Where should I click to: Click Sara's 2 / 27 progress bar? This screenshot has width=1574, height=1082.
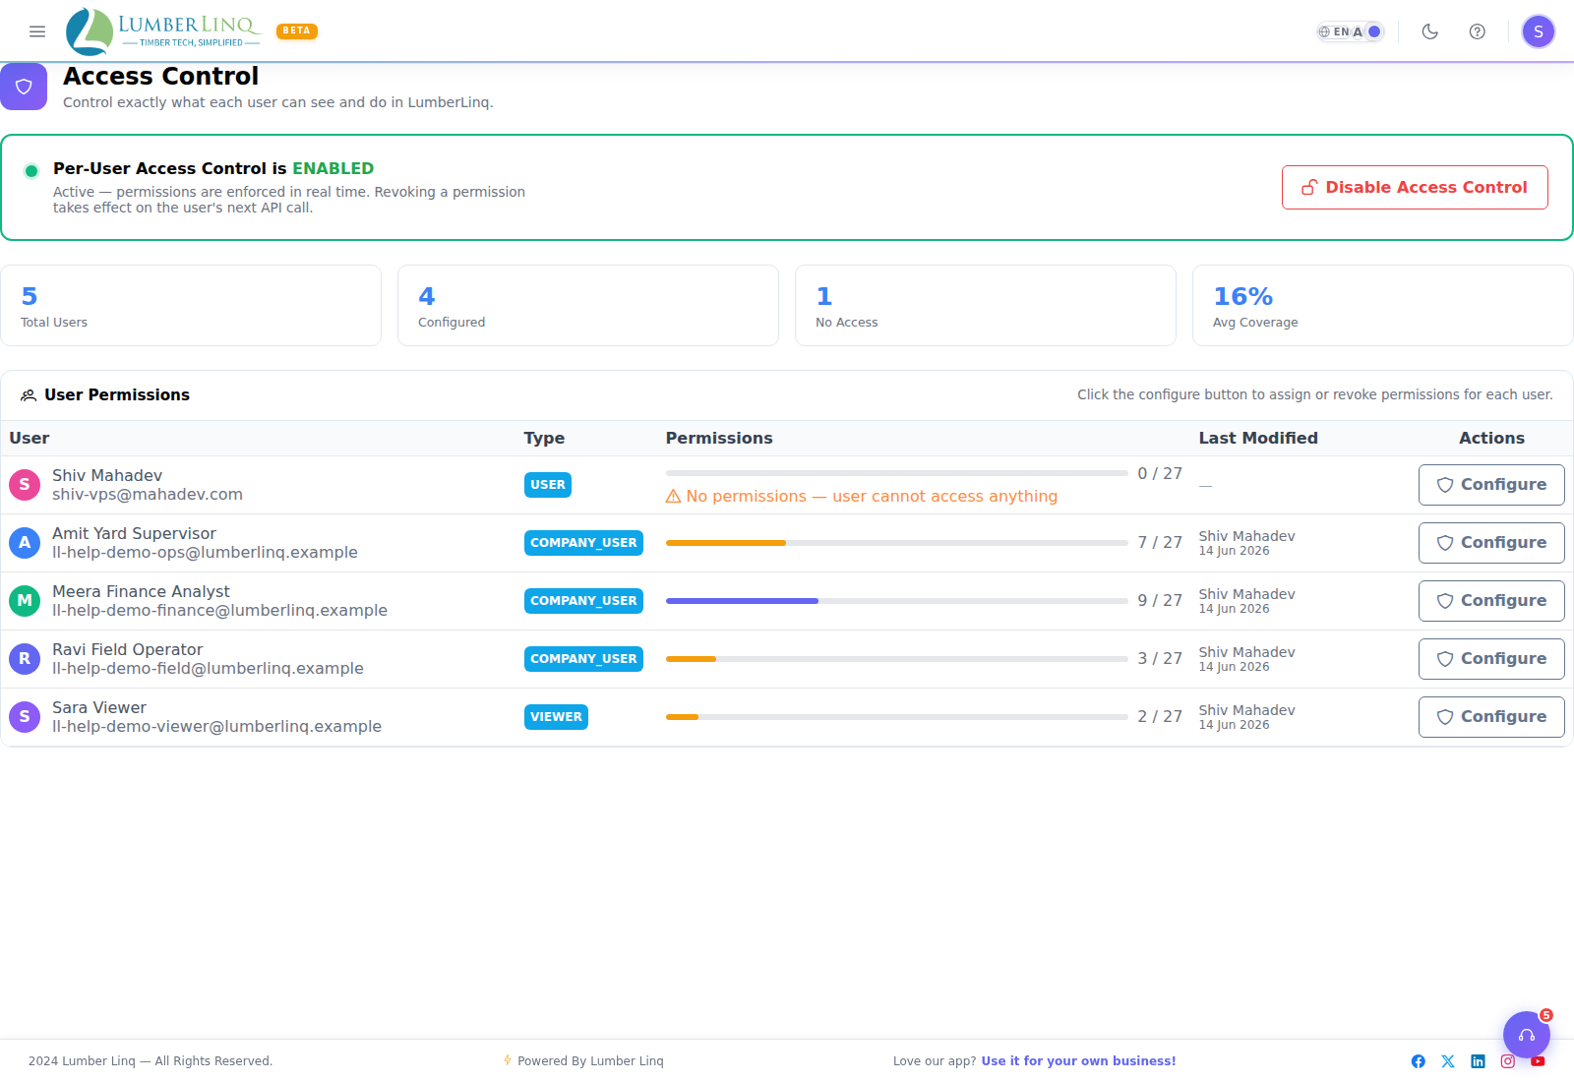point(896,717)
